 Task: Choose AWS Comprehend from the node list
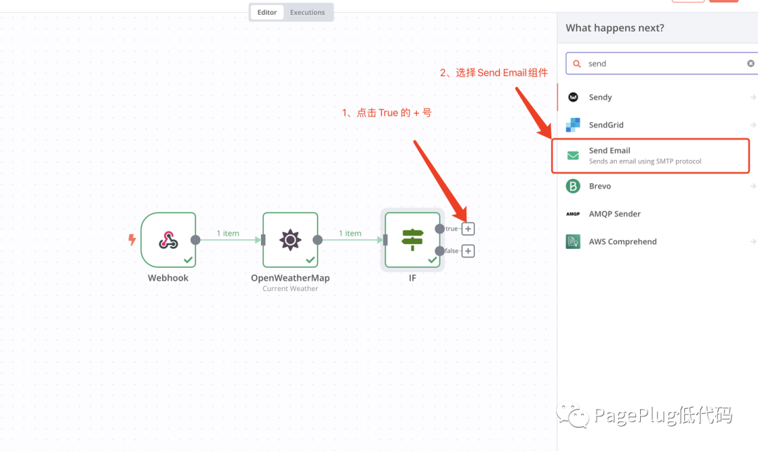click(x=658, y=241)
